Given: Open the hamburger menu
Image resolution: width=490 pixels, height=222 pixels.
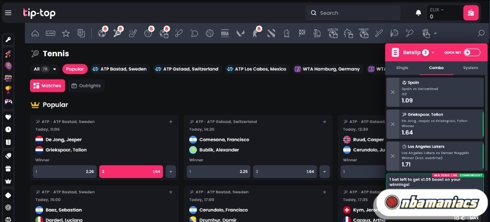Looking at the screenshot, I should tap(8, 13).
